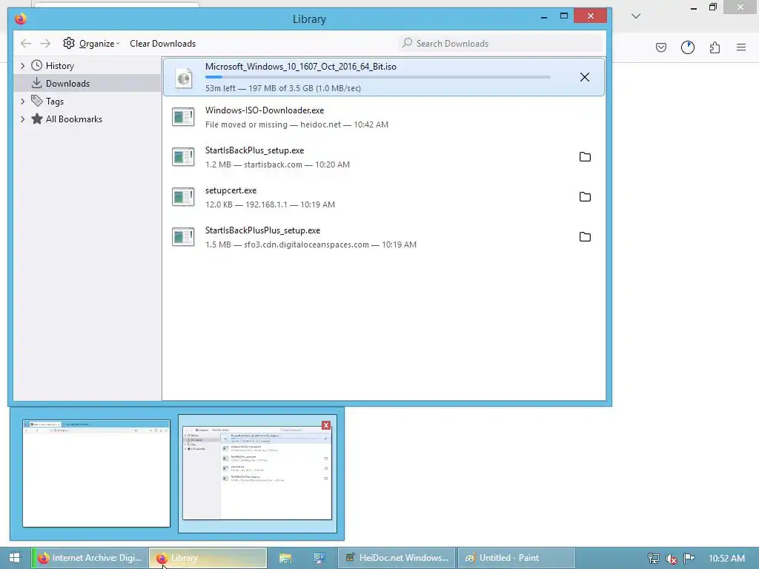This screenshot has height=569, width=759.
Task: Click the Windows-ISO-Downloader.exe file icon
Action: (x=184, y=117)
